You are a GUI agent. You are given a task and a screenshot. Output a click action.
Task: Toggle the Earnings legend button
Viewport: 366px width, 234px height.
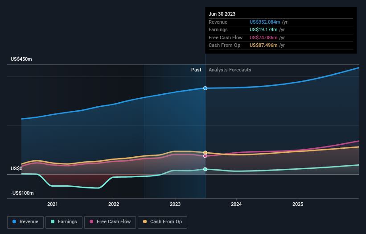pos(64,222)
